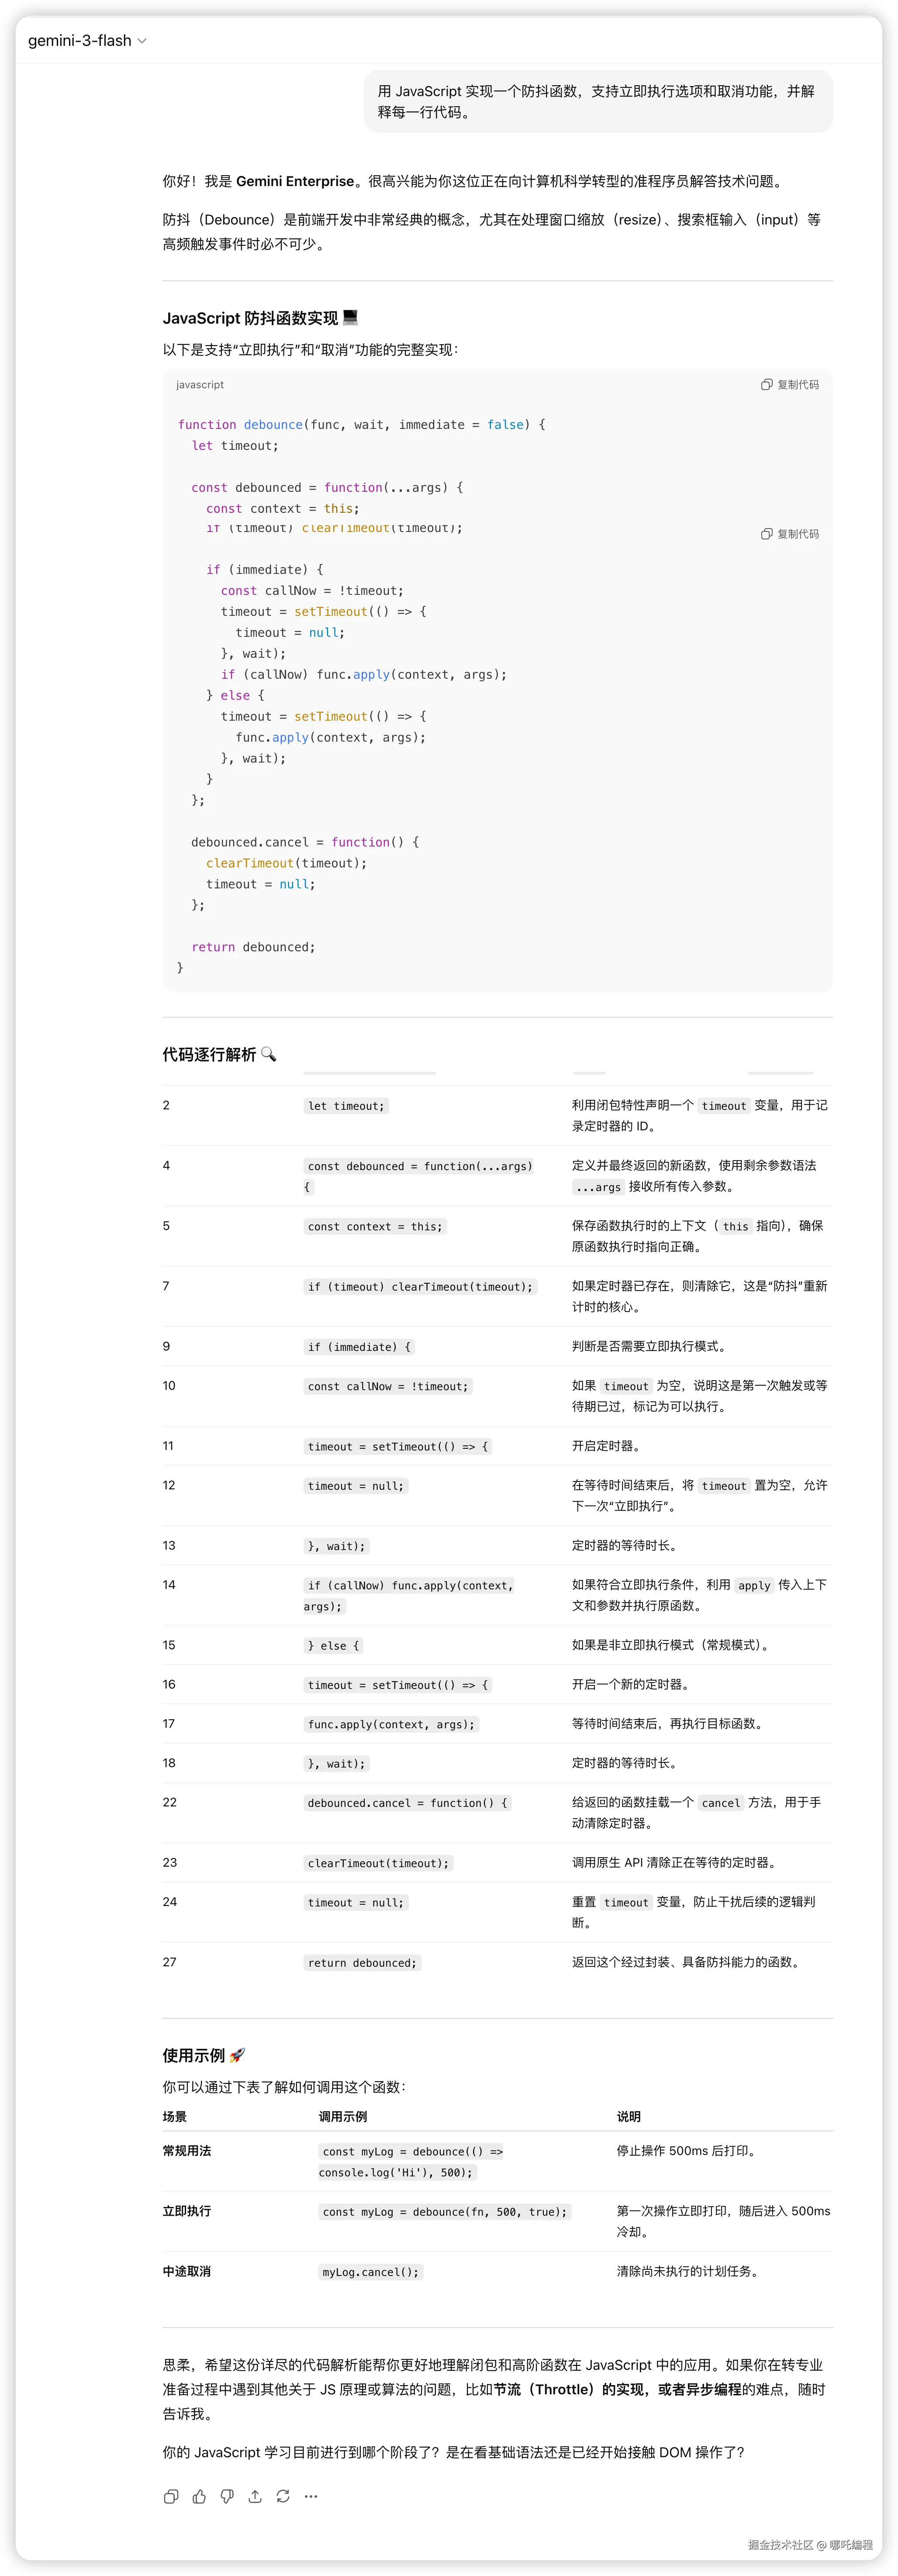Screen dimensions: 898x2576
Task: Click the user prompt message bubble
Action: click(597, 101)
